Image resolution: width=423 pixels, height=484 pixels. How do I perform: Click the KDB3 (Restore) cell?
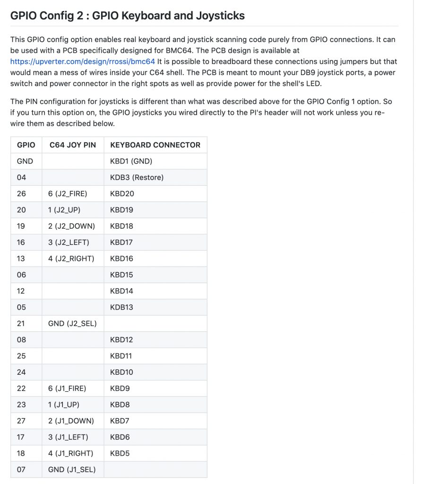[x=155, y=178]
